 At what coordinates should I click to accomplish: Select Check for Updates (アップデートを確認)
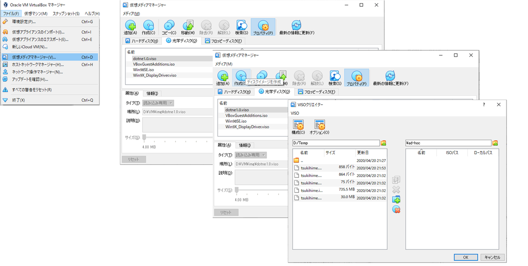pyautogui.click(x=50, y=79)
